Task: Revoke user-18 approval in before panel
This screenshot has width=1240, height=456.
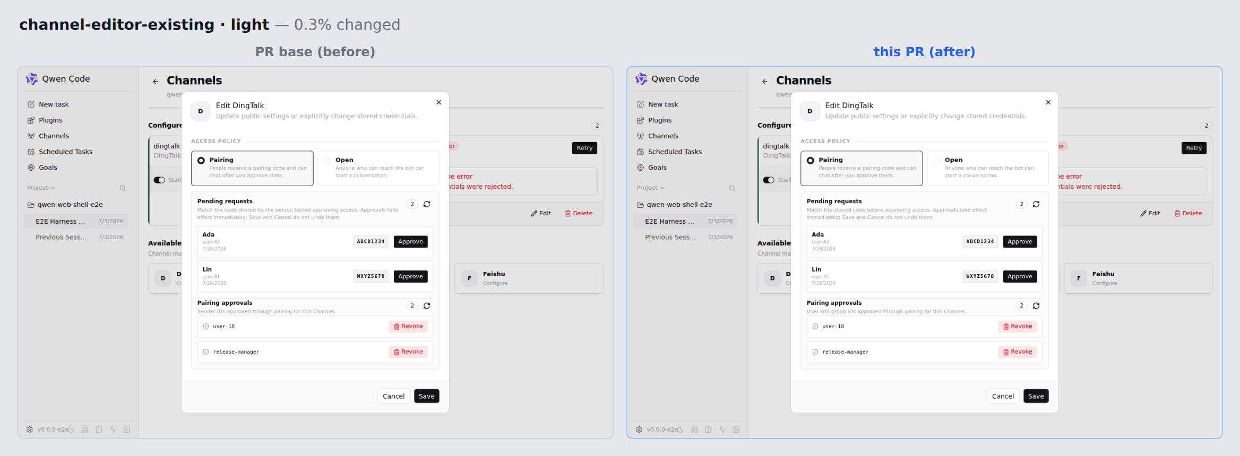Action: click(x=408, y=327)
